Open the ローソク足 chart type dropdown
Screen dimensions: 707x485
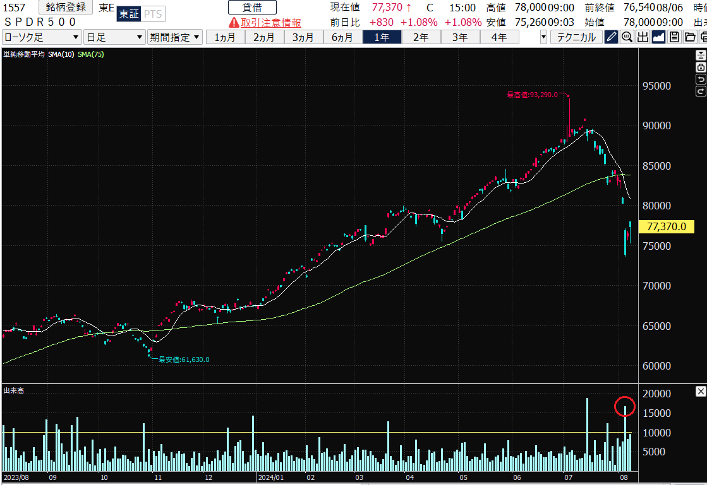coord(42,37)
